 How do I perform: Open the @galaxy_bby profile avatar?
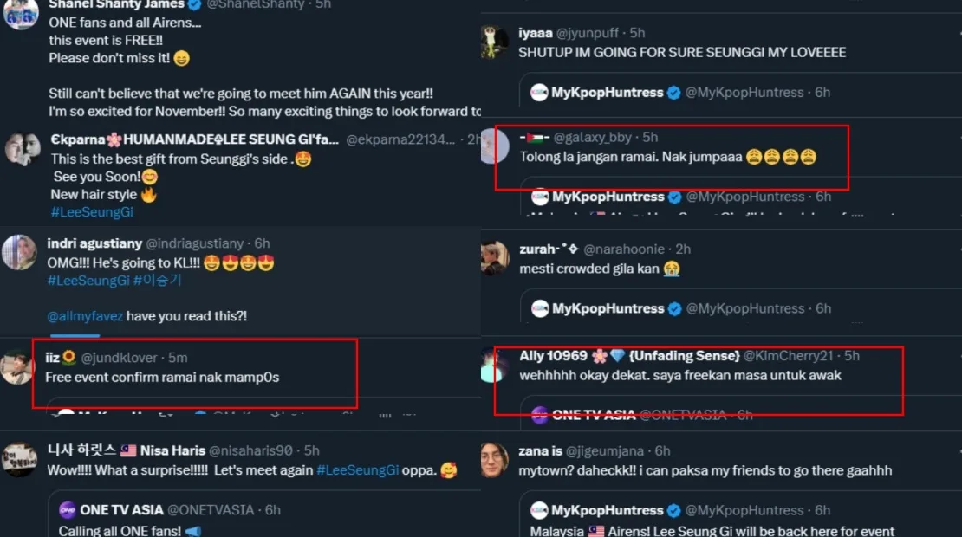[x=495, y=146]
